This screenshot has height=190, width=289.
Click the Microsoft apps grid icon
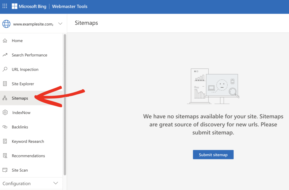click(x=5, y=6)
